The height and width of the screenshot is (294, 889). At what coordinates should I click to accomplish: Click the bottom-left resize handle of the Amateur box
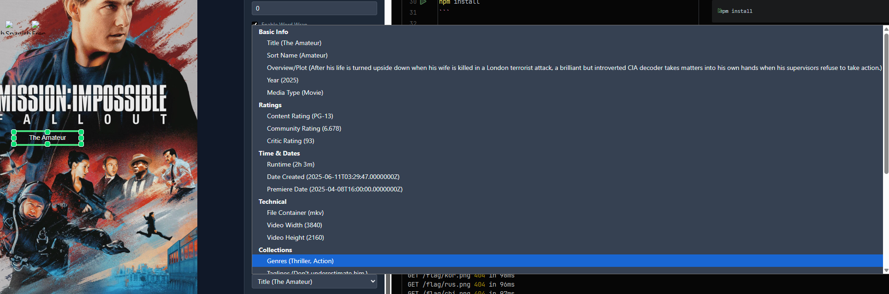tap(14, 144)
